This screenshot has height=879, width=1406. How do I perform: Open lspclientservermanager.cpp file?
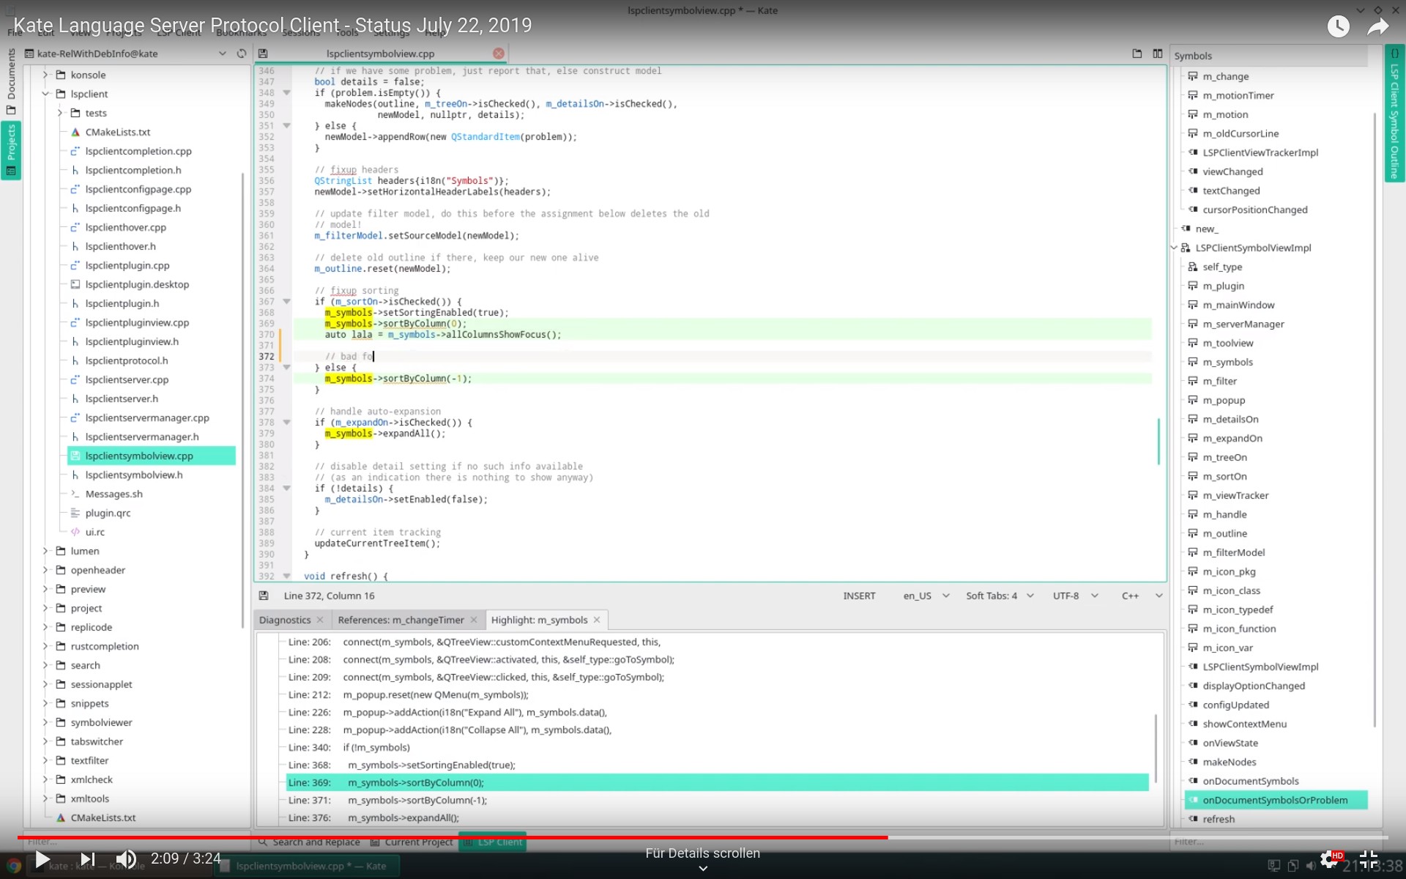pyautogui.click(x=147, y=418)
